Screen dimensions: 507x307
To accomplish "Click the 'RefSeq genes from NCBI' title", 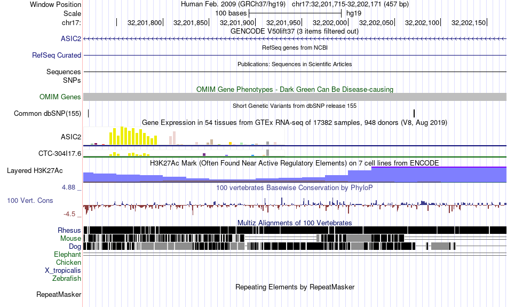I will click(x=295, y=48).
